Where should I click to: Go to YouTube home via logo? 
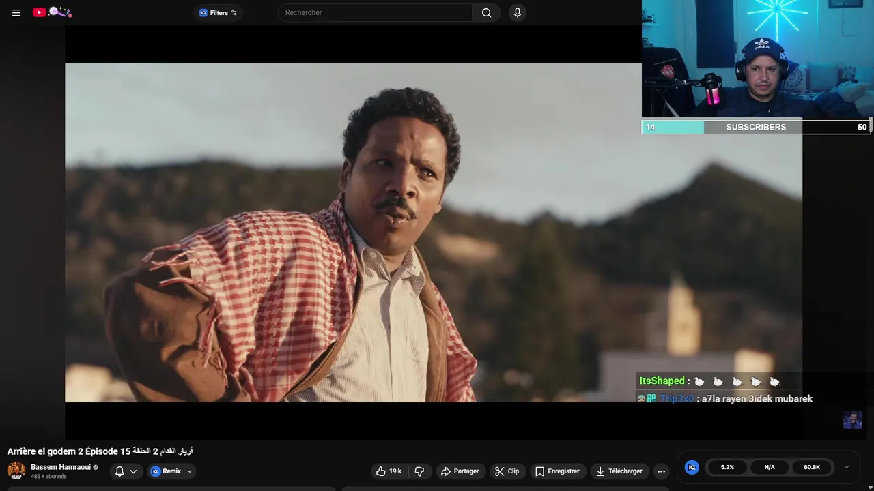pyautogui.click(x=52, y=12)
